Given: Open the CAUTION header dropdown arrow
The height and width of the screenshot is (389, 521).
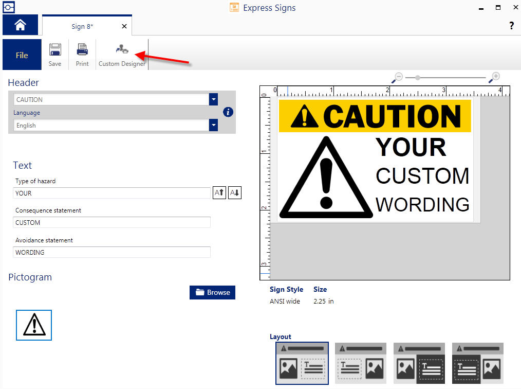Looking at the screenshot, I should click(213, 99).
